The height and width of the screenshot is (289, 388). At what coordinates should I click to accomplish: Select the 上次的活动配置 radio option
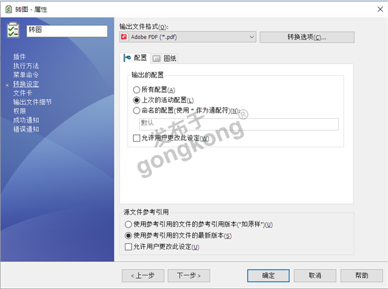(x=136, y=100)
